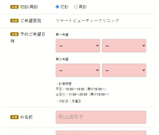Click the 休診日:月曜日 note
Screen dimensions: 159x135
(69, 101)
